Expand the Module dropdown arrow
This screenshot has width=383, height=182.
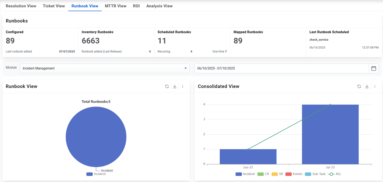pyautogui.click(x=186, y=68)
